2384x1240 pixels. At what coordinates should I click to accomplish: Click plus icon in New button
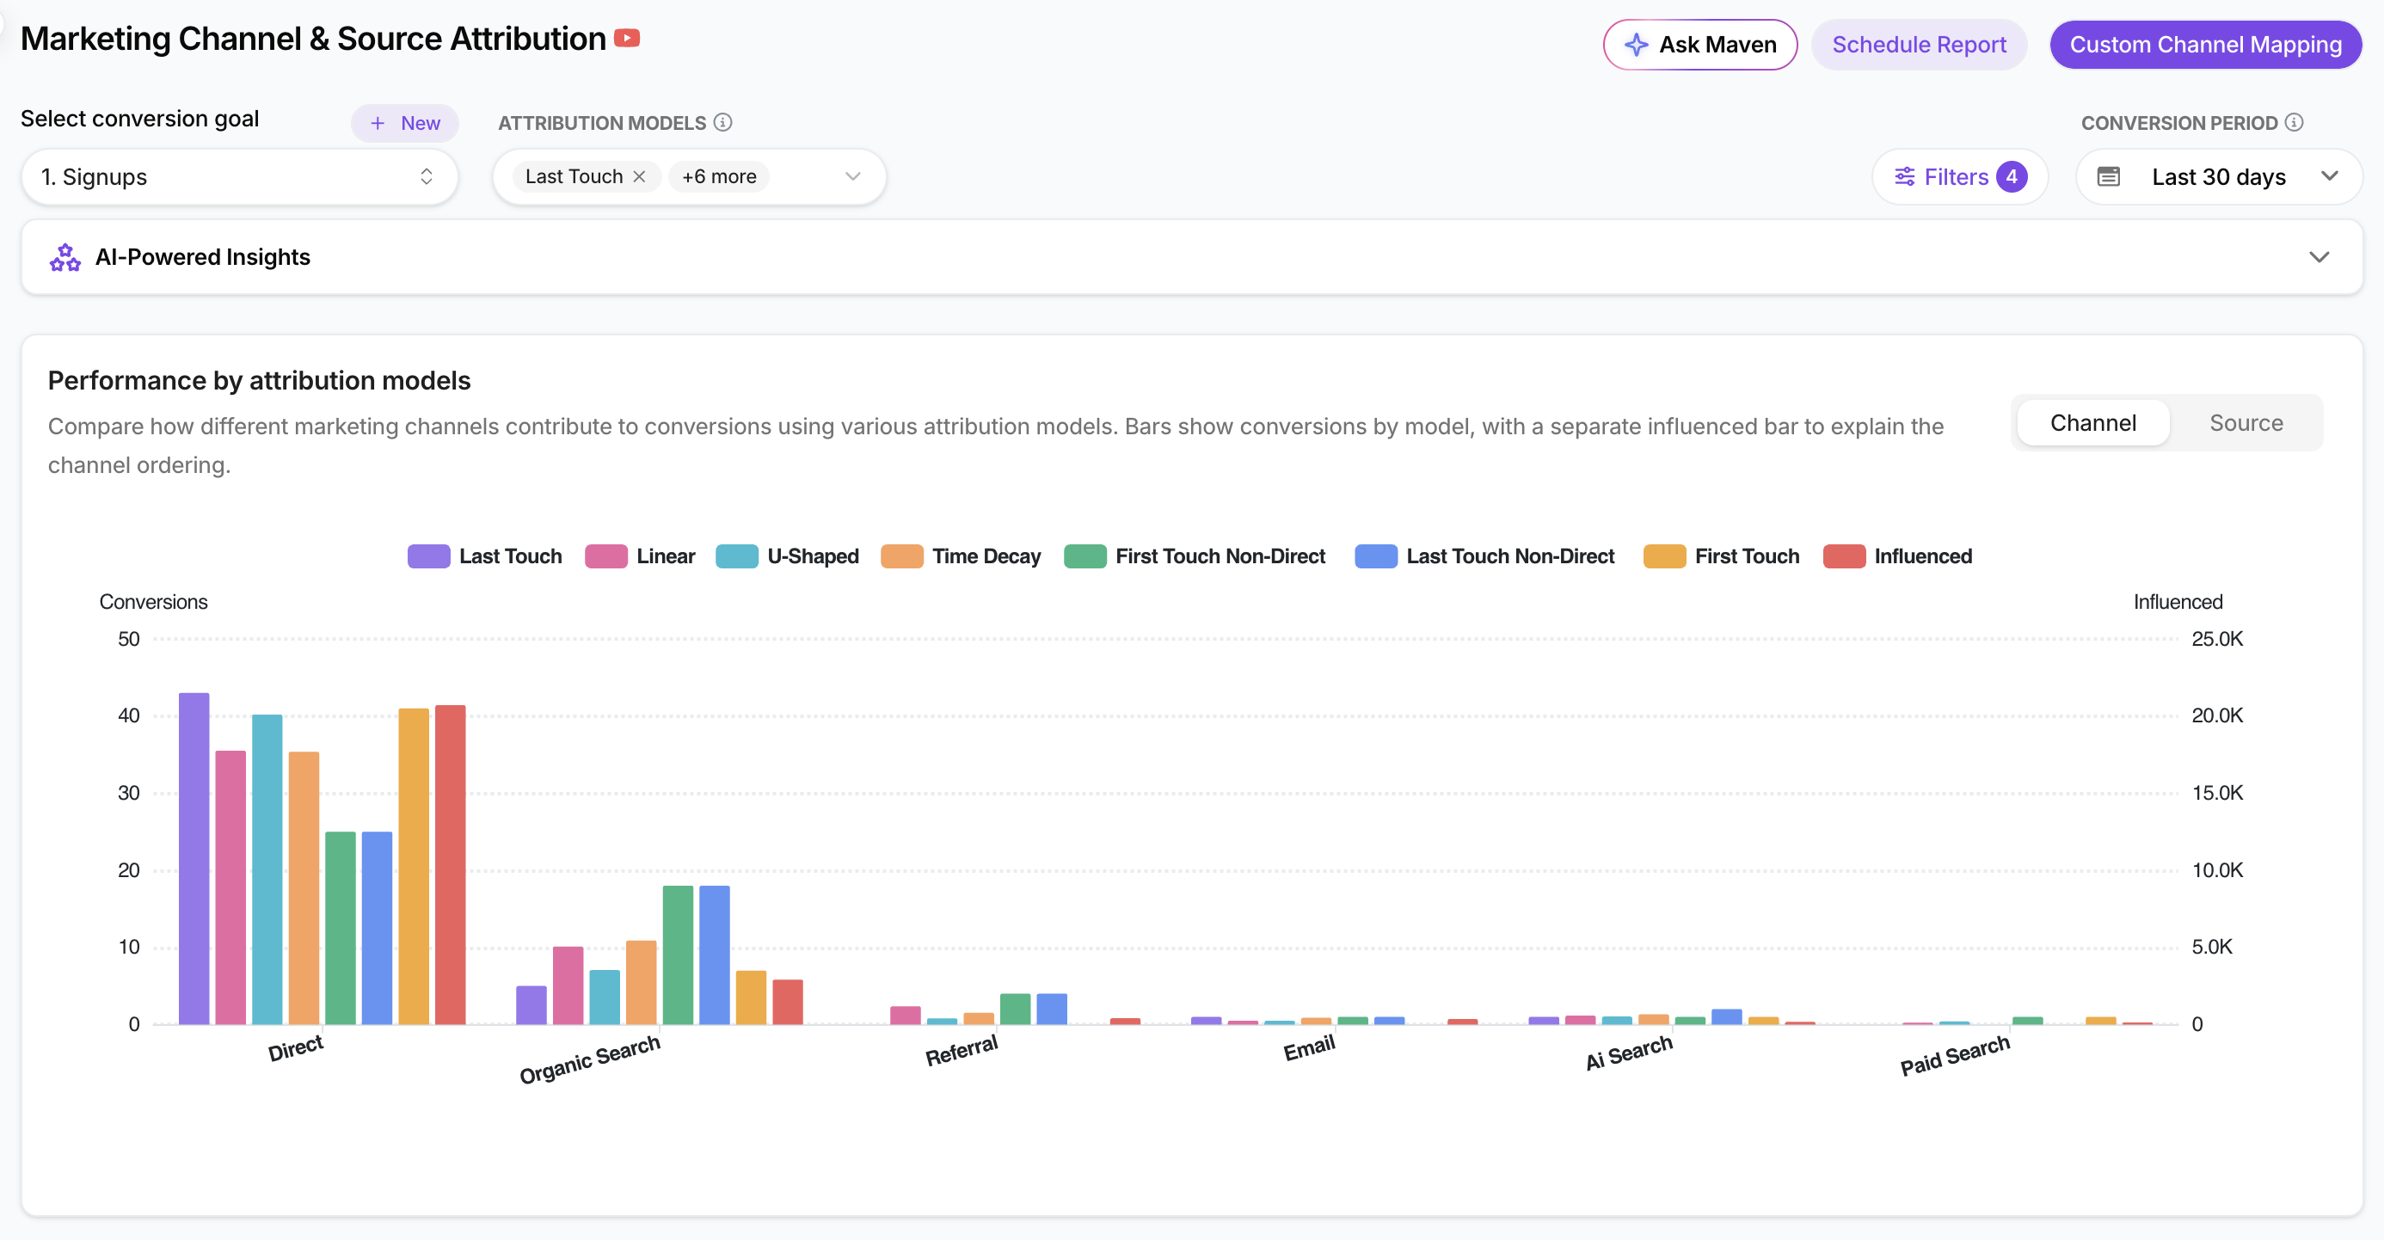378,123
